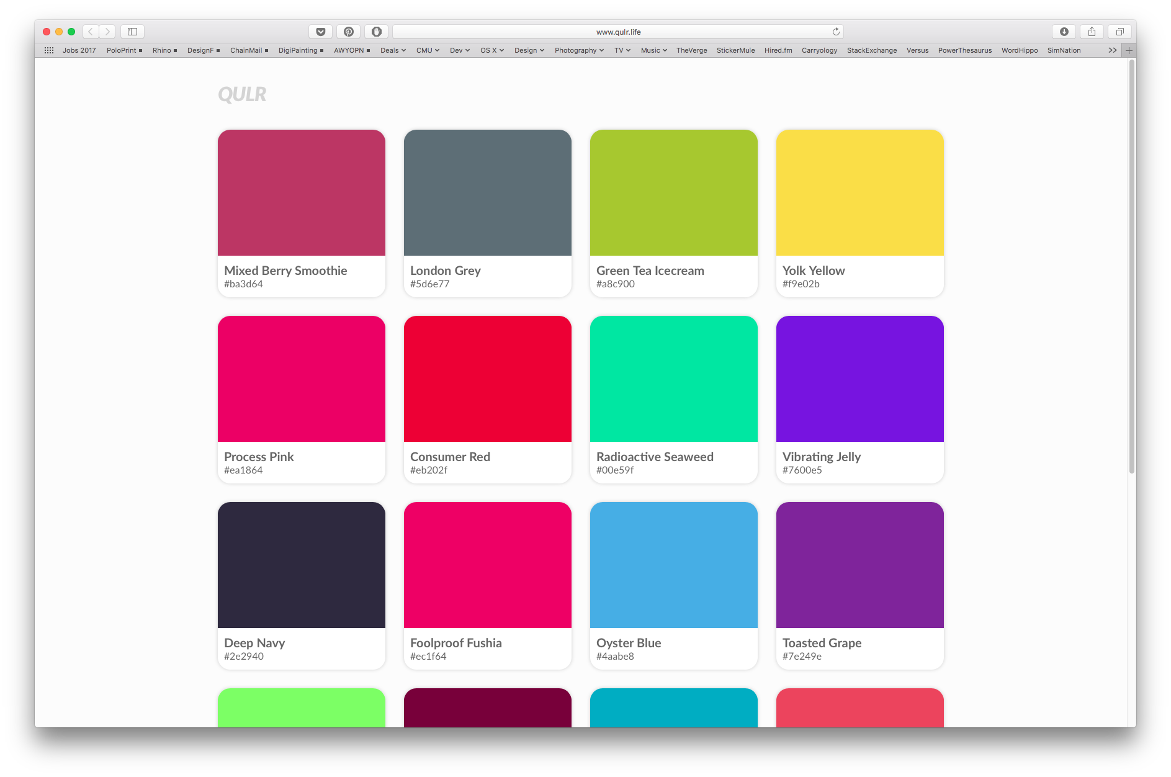Open the Jobs 2017 bookmark

[x=79, y=50]
